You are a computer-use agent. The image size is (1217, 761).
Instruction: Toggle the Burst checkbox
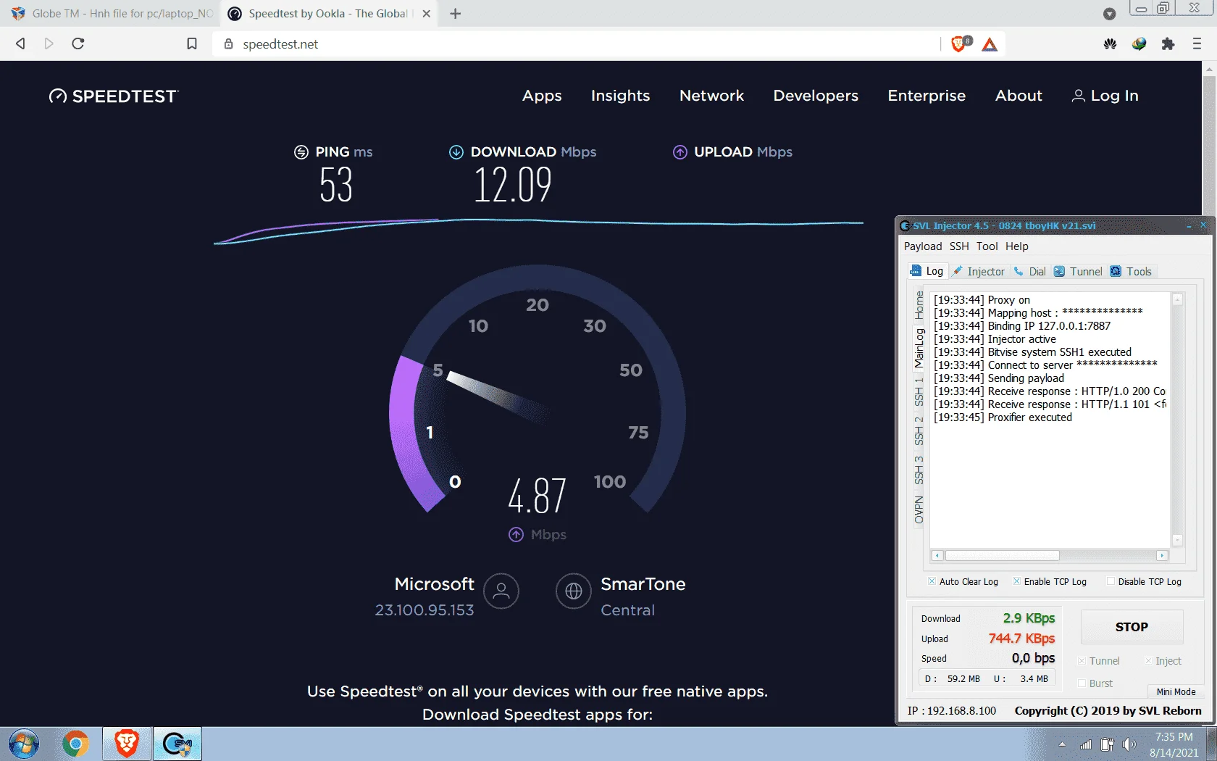[1082, 683]
